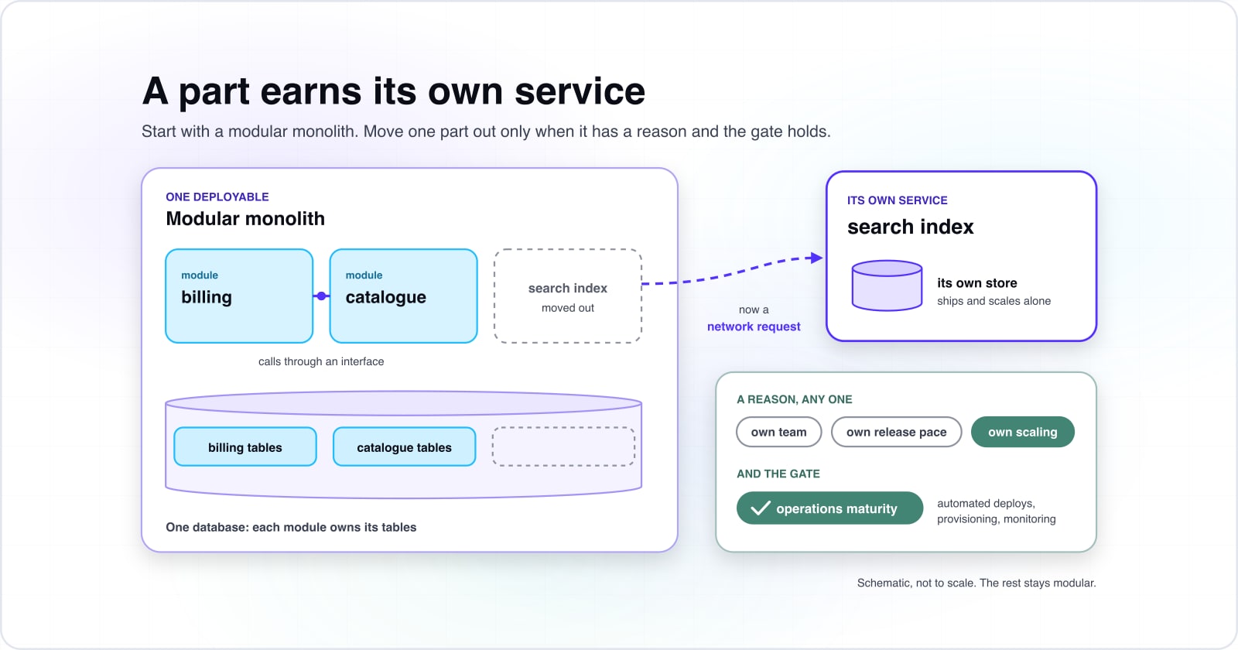Click the 'Schematic, not to scale' footnote
1238x650 pixels.
(976, 583)
